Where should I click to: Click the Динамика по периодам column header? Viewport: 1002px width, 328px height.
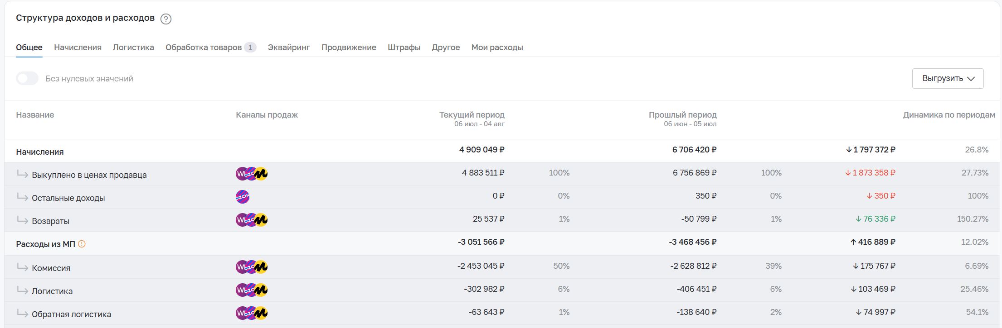pyautogui.click(x=949, y=115)
